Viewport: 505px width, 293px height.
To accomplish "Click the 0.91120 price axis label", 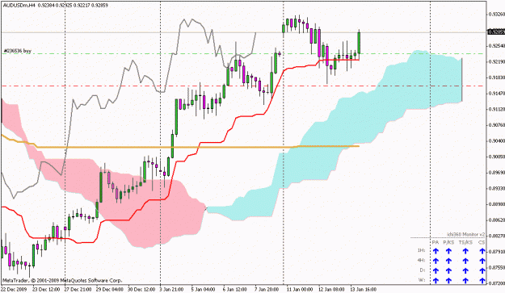I will pos(496,109).
